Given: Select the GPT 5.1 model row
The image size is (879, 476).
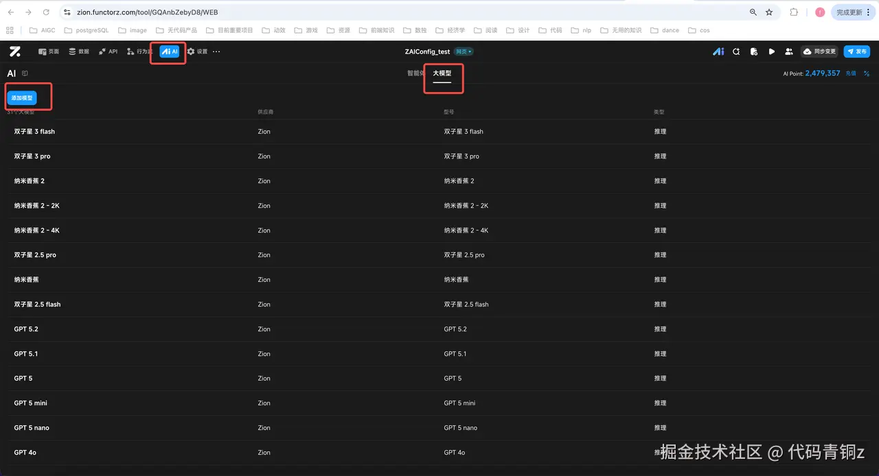Looking at the screenshot, I should pyautogui.click(x=439, y=354).
